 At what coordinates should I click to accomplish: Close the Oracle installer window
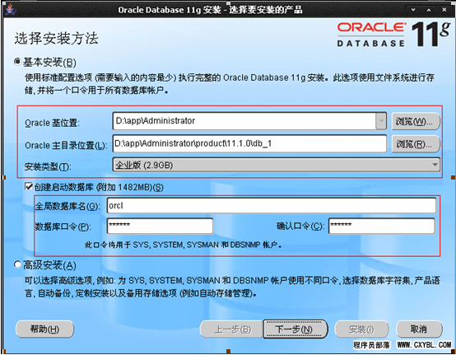[444, 10]
